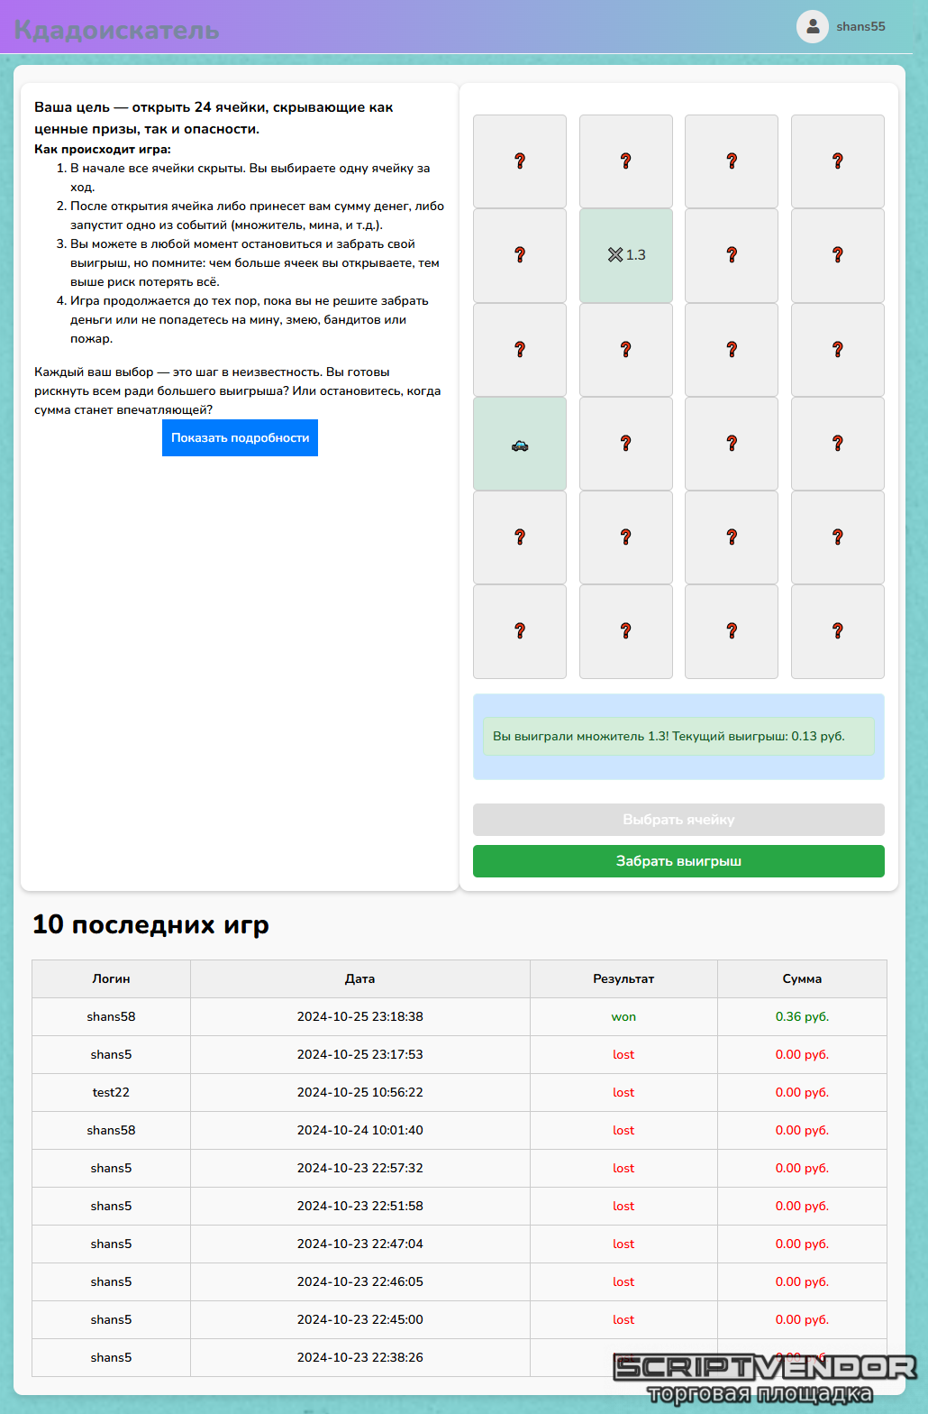Select login shans58 in the 23:18:38 row

tap(111, 1016)
